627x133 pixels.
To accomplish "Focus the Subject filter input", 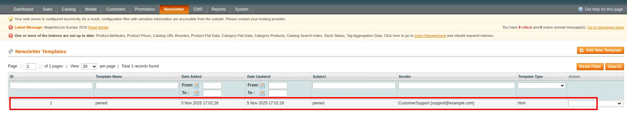I will 354,85.
